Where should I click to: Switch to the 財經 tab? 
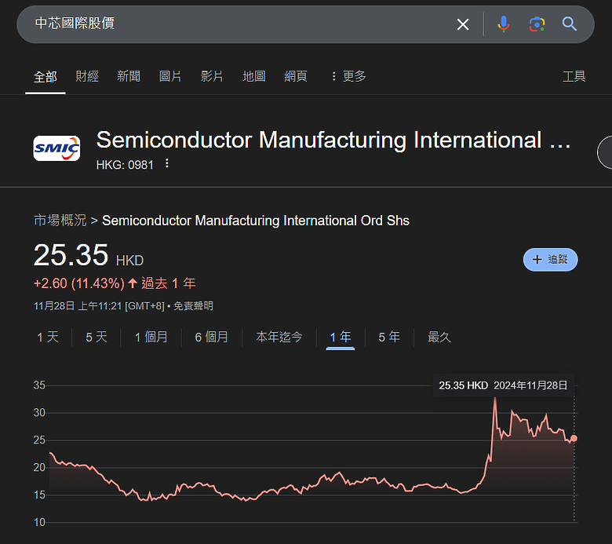[x=86, y=76]
